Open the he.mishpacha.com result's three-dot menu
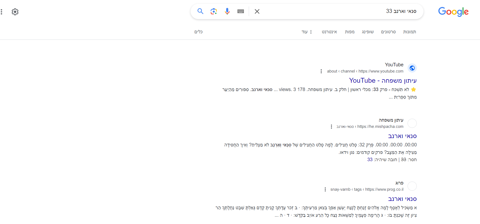 (331, 127)
